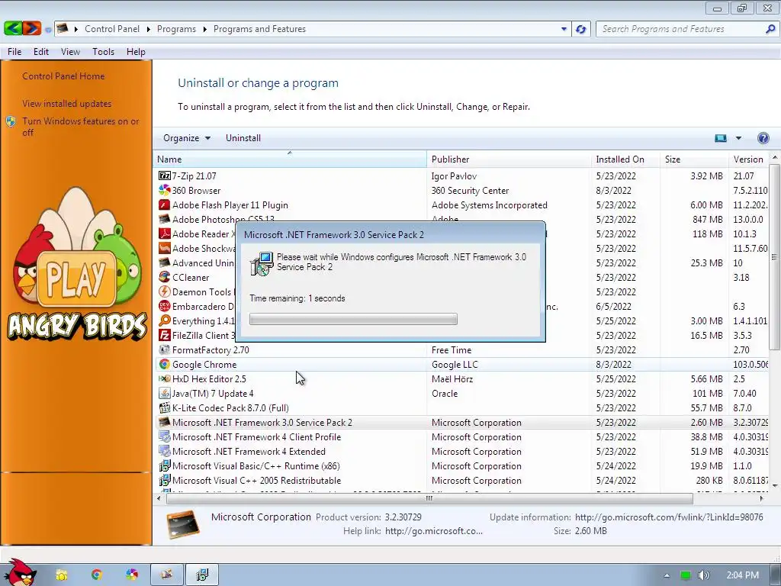
Task: Open the File menu
Action: [14, 51]
